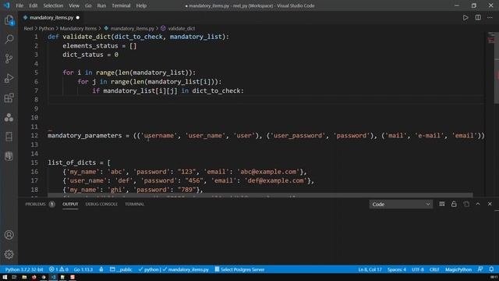This screenshot has width=499, height=281.
Task: Click the word validate_dict on line 1
Action: coord(87,37)
